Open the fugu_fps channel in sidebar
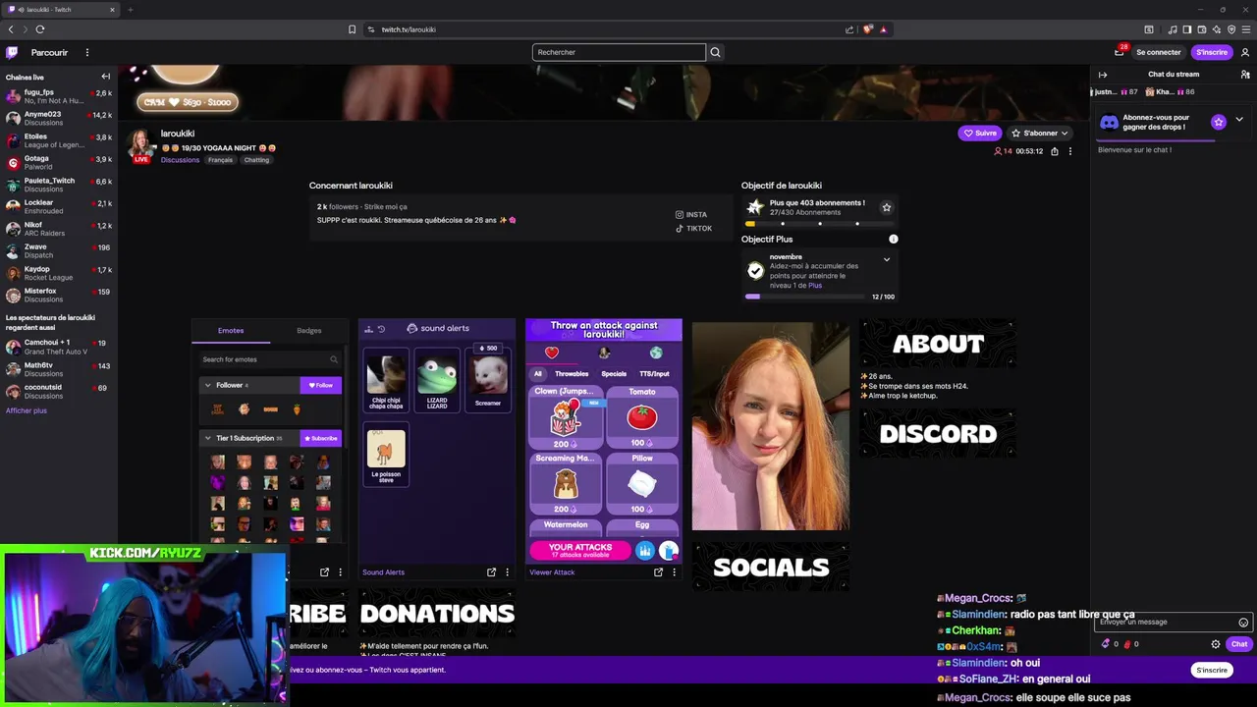The height and width of the screenshot is (707, 1257). [x=59, y=96]
